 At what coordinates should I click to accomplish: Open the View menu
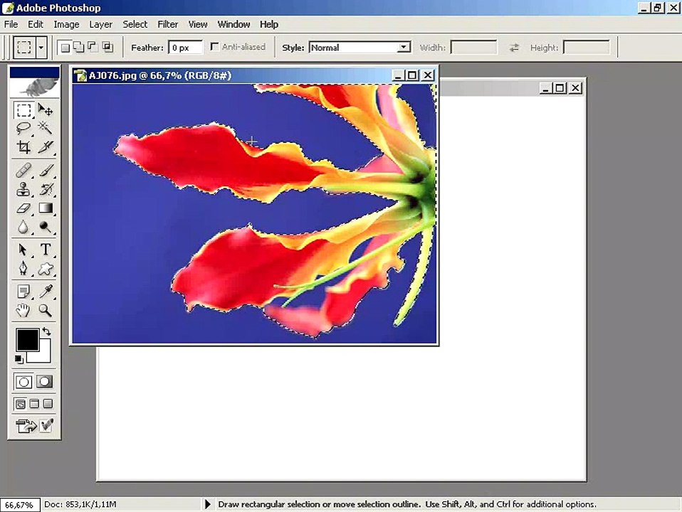pos(197,24)
